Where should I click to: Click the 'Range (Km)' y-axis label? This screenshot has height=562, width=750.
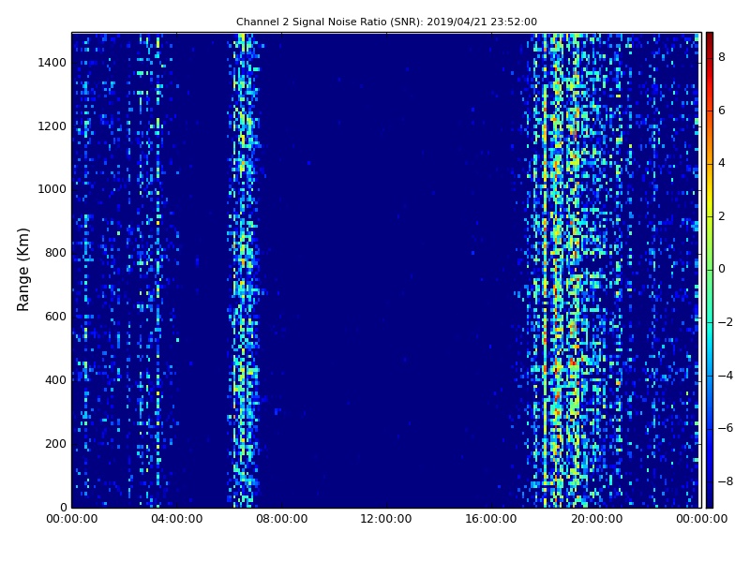tap(22, 270)
